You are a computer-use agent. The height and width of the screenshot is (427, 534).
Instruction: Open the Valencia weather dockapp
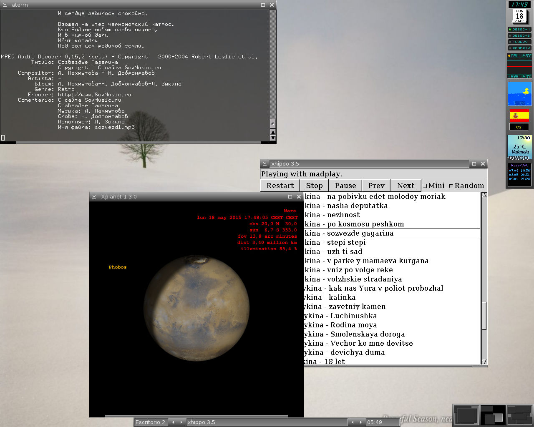pos(519,147)
